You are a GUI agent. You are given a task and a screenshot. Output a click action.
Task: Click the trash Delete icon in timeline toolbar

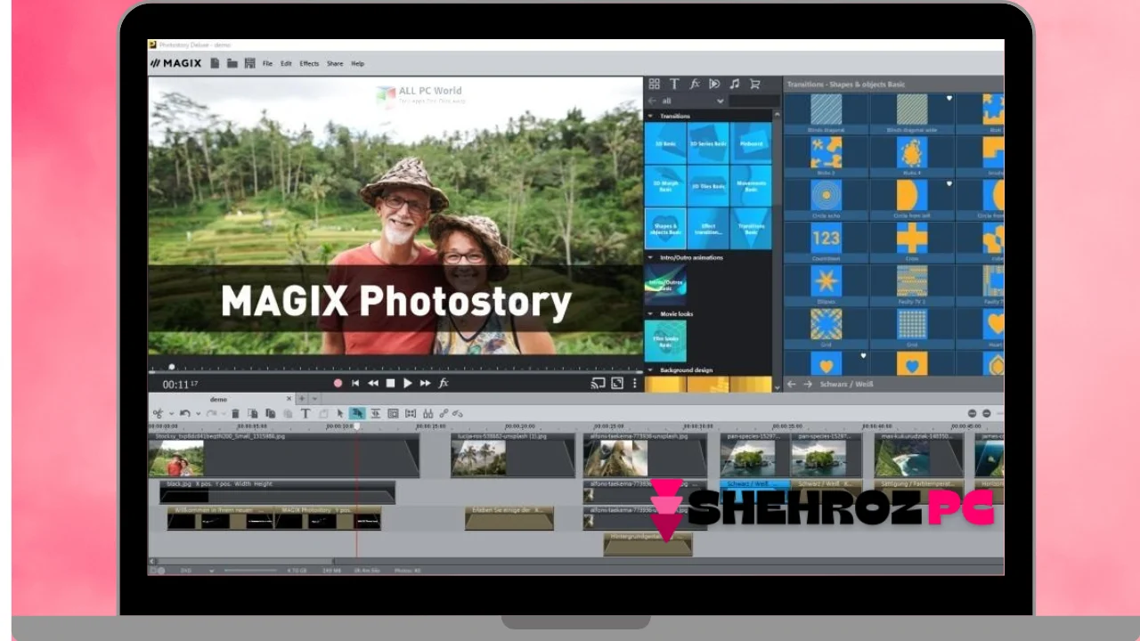point(235,413)
